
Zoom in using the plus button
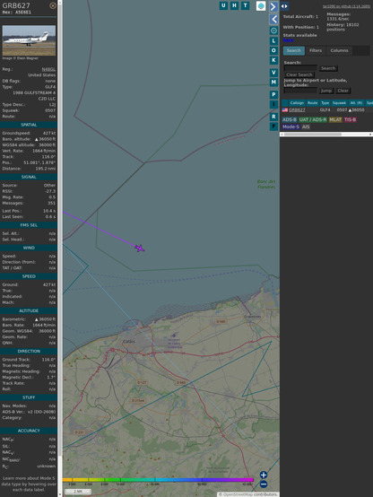pyautogui.click(x=264, y=475)
